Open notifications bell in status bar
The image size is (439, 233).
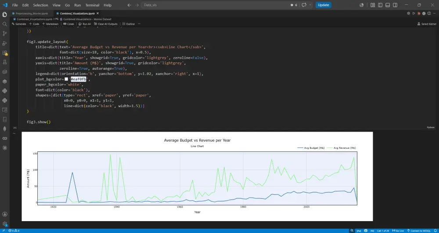point(435,231)
